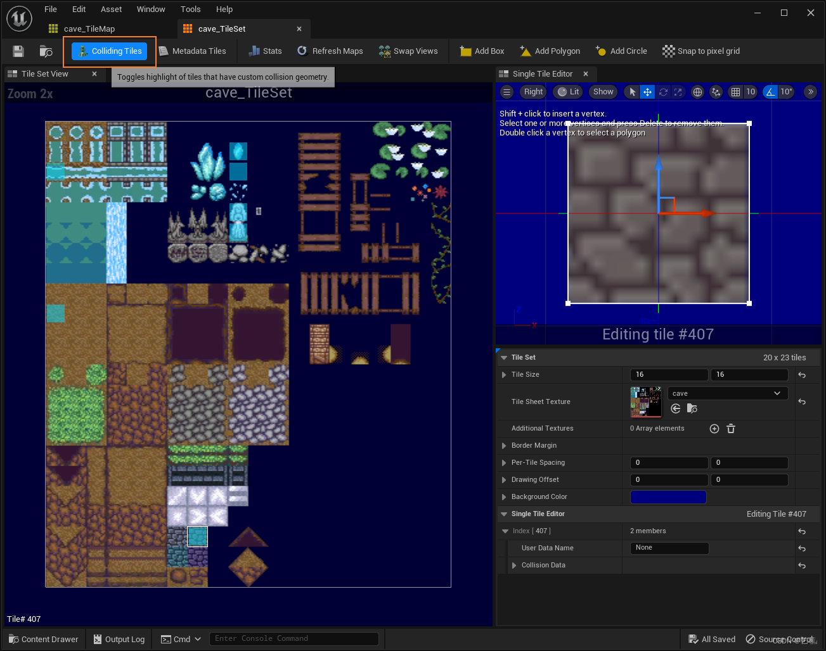
Task: Open the cave texture thumbnail
Action: (x=646, y=401)
